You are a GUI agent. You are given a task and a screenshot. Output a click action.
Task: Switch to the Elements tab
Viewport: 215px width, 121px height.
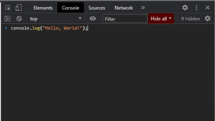pyautogui.click(x=43, y=8)
